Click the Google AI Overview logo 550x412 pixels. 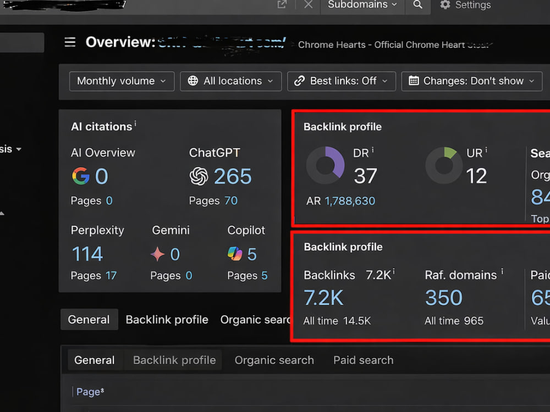point(81,176)
